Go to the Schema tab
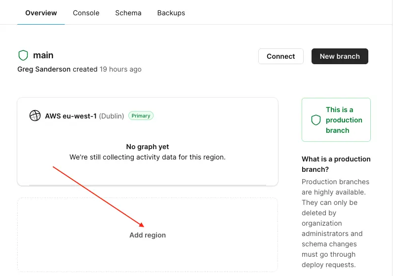This screenshot has height=276, width=393. [128, 13]
